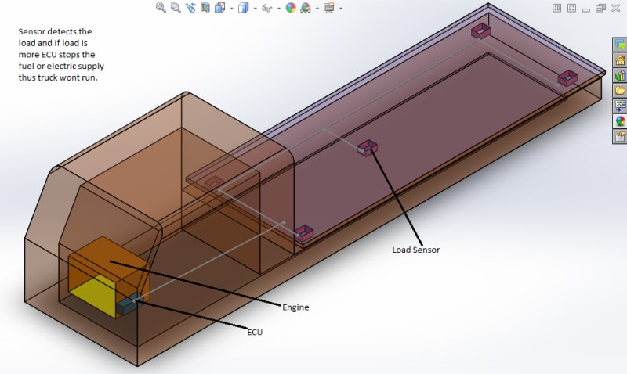Open the SolidWorks Resources home tab
The width and height of the screenshot is (627, 374).
620,60
